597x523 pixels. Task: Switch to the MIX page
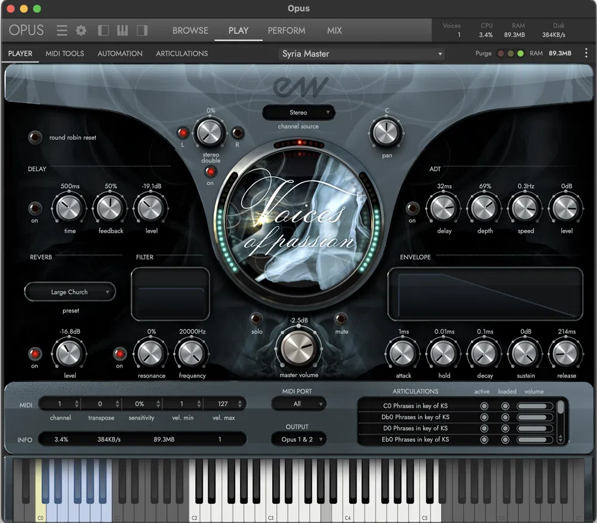[334, 30]
